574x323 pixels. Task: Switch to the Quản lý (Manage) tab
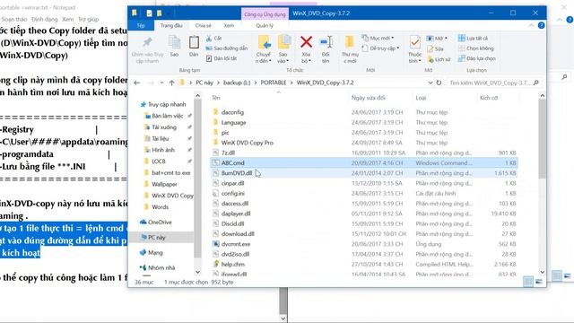point(265,26)
